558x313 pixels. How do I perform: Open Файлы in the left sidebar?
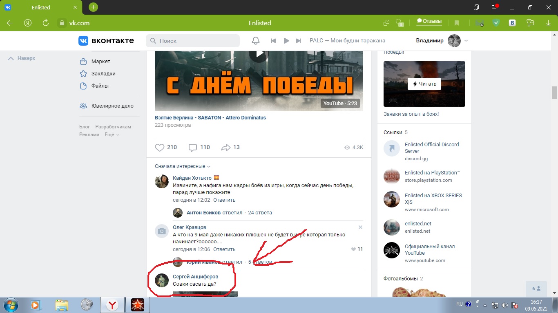coord(100,86)
